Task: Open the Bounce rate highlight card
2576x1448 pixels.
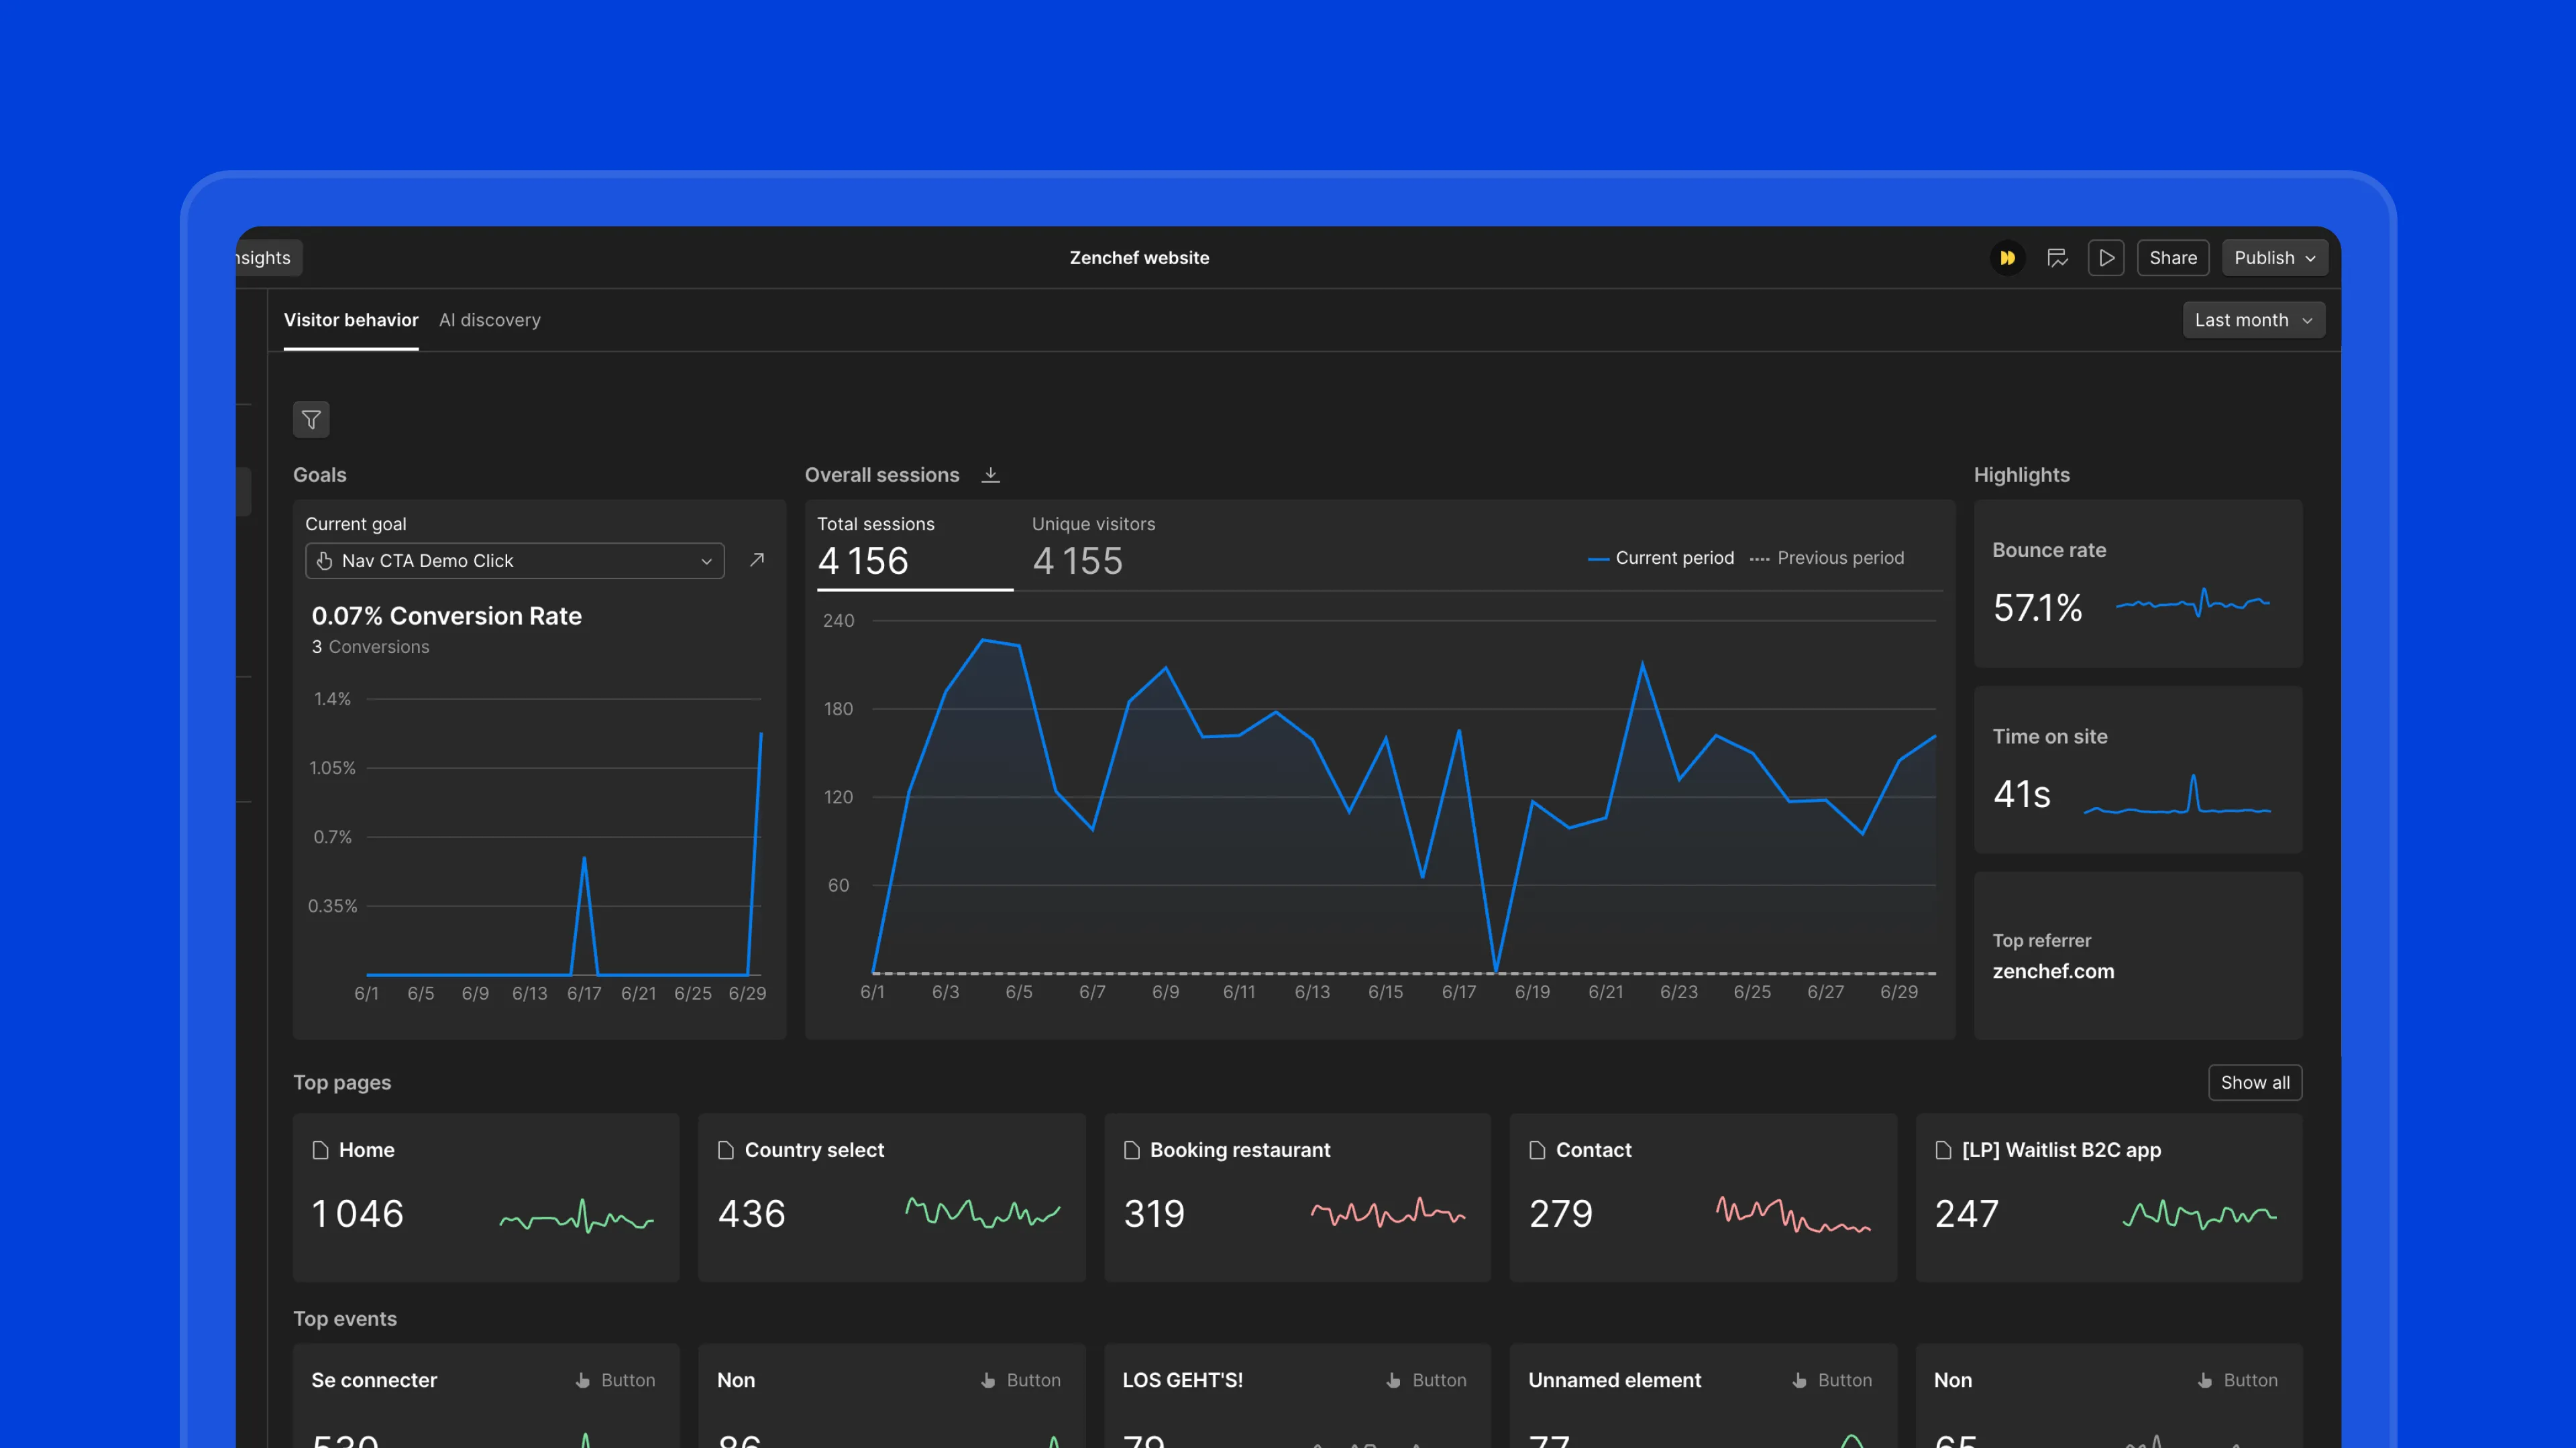Action: tap(2138, 584)
